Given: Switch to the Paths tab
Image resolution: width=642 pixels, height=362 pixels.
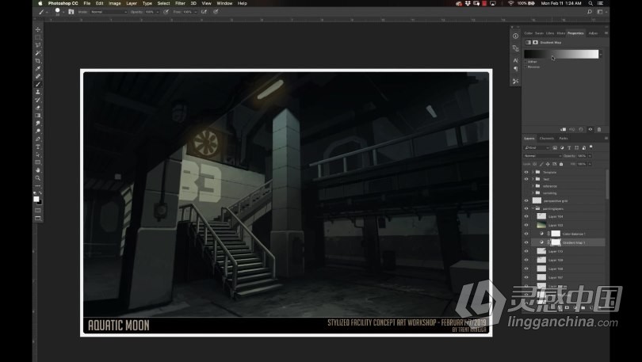Looking at the screenshot, I should [564, 139].
